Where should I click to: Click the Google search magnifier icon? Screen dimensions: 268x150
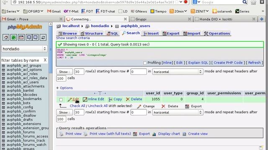pyautogui.click(x=245, y=2)
